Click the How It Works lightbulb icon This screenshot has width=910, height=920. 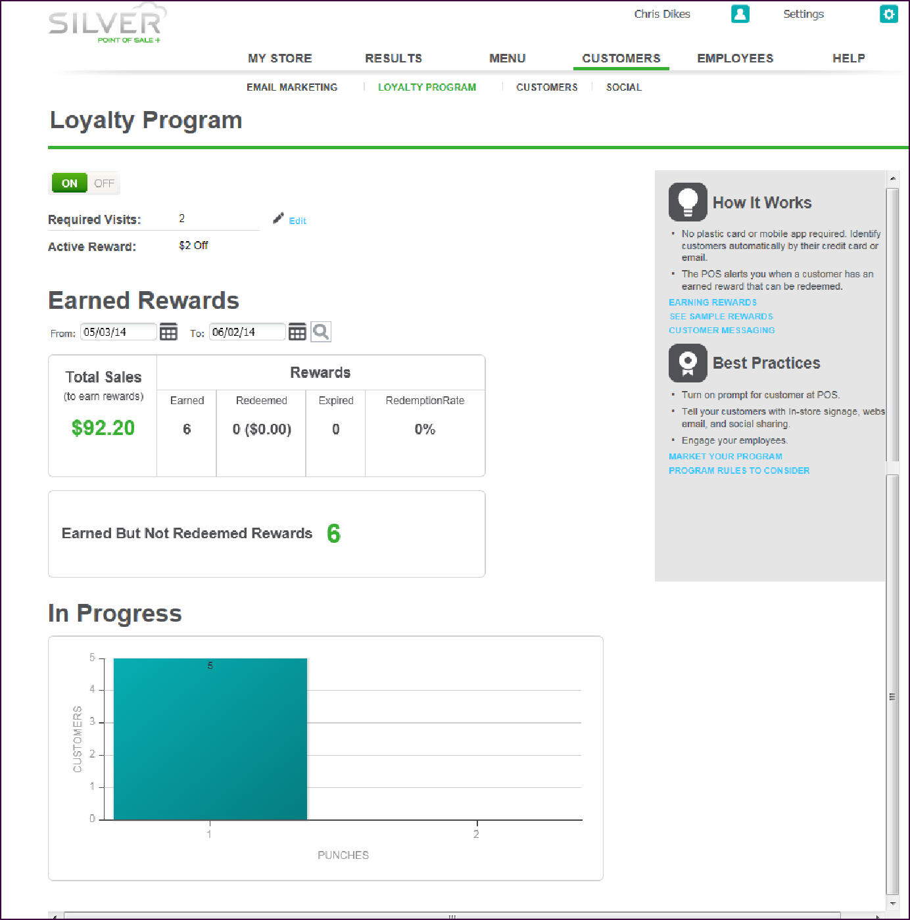tap(688, 202)
